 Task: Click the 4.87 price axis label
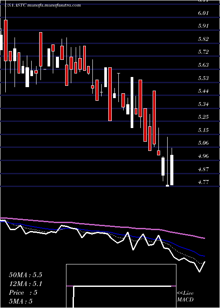[x=203, y=169]
